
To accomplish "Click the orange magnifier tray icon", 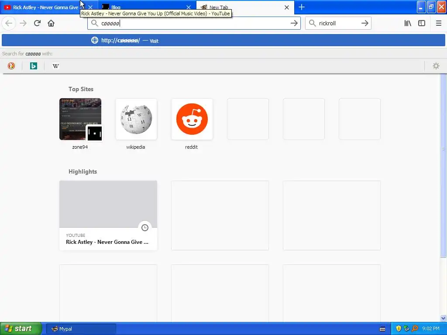I will click(415, 329).
